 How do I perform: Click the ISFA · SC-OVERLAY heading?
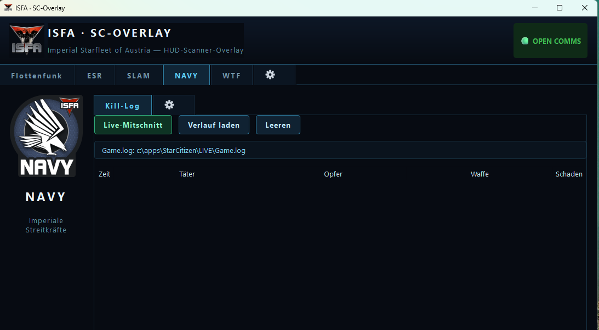pos(110,33)
